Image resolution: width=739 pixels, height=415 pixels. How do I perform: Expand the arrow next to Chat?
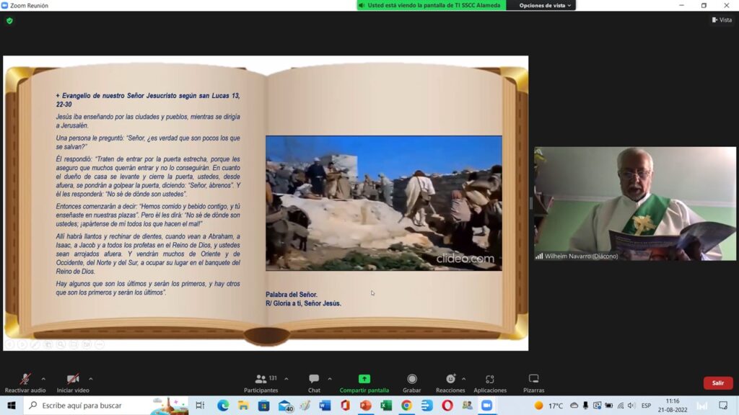tap(329, 379)
